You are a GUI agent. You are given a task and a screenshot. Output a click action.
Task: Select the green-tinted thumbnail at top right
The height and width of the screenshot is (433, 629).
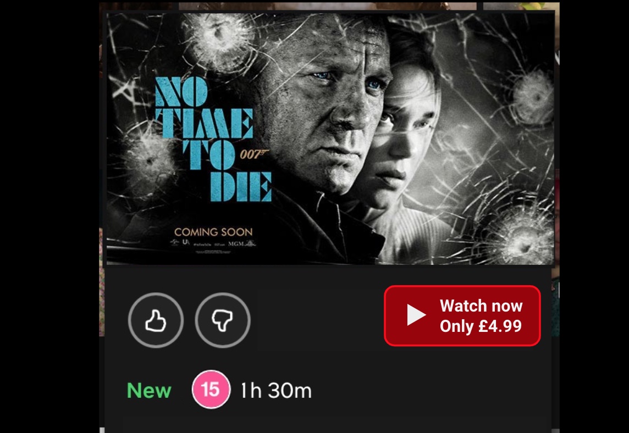tap(521, 6)
